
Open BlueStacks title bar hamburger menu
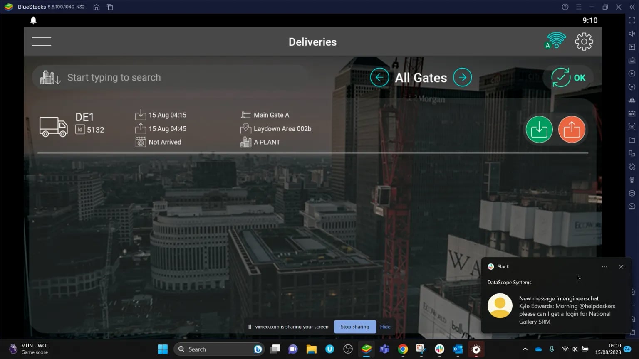point(578,7)
